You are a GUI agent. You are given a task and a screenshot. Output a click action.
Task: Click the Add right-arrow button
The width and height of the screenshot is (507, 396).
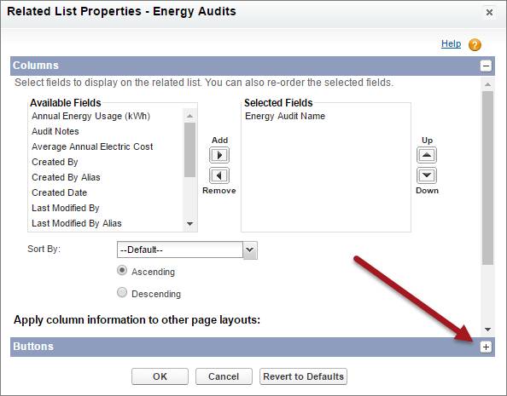pos(219,155)
